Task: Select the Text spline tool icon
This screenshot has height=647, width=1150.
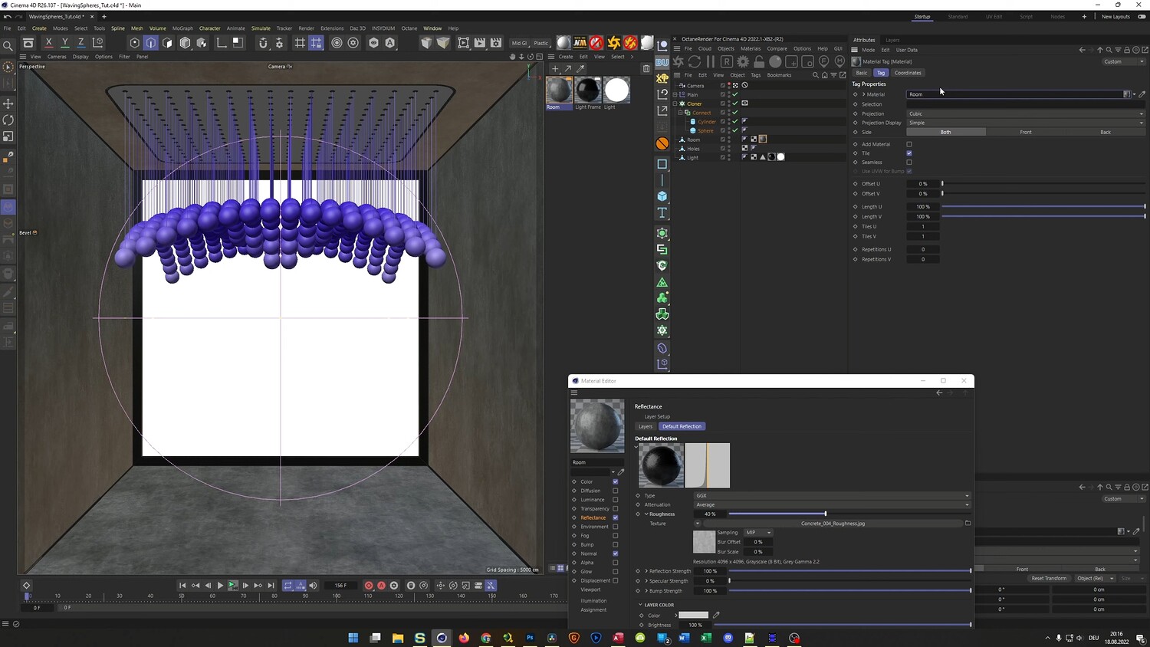Action: pos(662,212)
